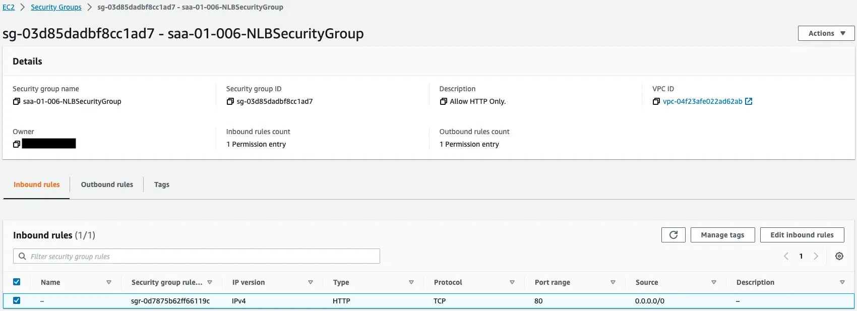Image resolution: width=857 pixels, height=311 pixels.
Task: Focus the Filter security group rules field
Action: (x=197, y=256)
